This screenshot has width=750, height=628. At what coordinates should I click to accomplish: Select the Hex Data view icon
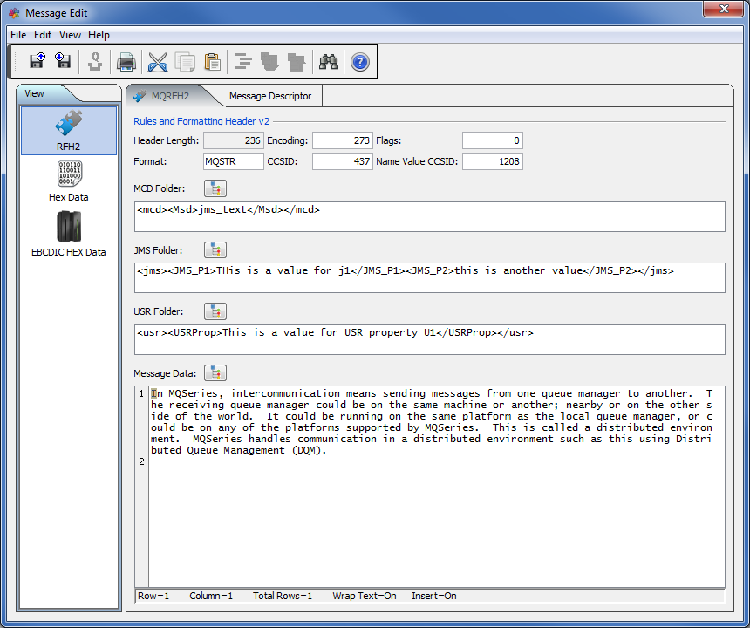pos(68,181)
